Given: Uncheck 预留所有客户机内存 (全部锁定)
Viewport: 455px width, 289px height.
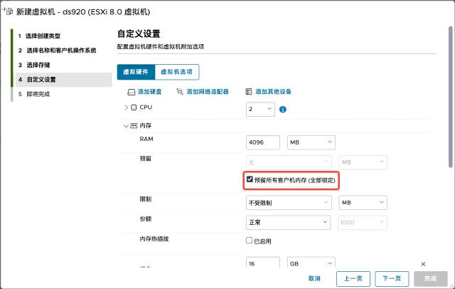Looking at the screenshot, I should pyautogui.click(x=250, y=181).
